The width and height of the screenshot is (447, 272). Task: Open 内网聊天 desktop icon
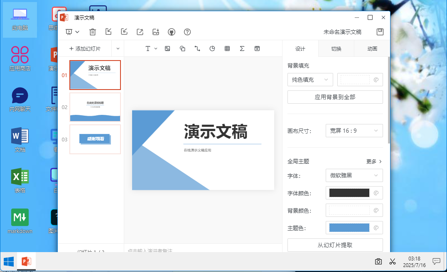[x=20, y=99]
